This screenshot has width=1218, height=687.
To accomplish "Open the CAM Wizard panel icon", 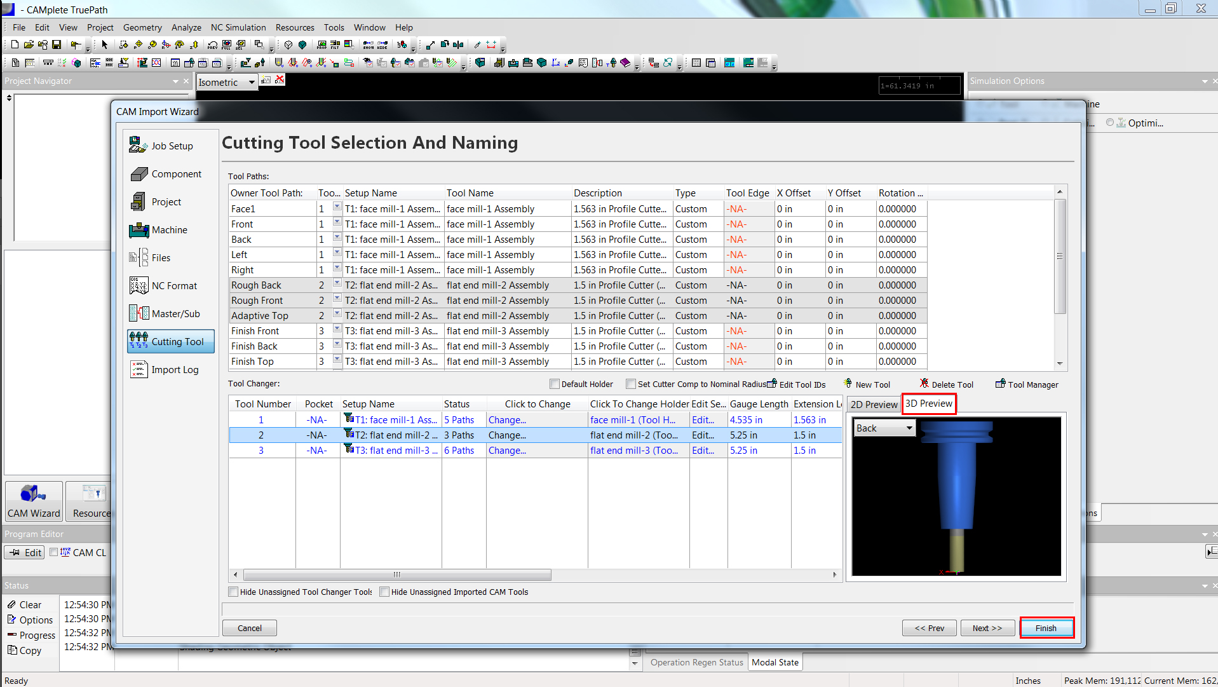I will pos(34,501).
